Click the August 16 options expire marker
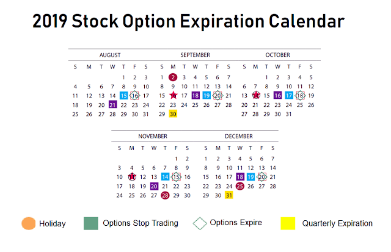 click(x=135, y=95)
